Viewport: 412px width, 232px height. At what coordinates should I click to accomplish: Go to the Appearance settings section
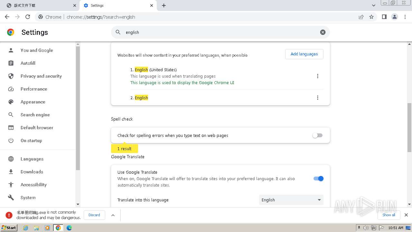click(33, 102)
